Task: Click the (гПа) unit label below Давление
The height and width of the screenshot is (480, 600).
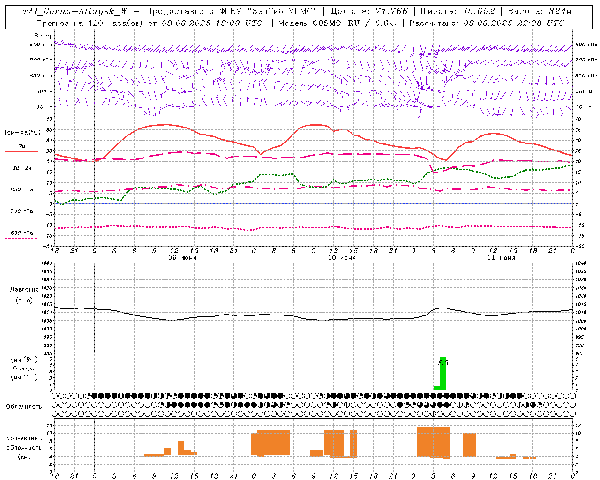Action: [x=24, y=300]
